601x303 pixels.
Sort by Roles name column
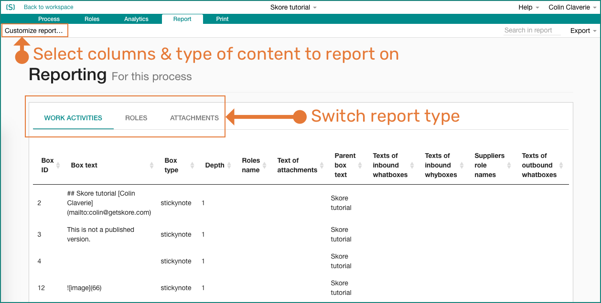tap(255, 165)
